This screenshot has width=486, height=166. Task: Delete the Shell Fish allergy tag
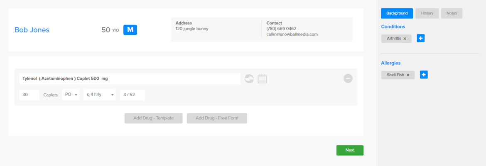[x=408, y=75]
